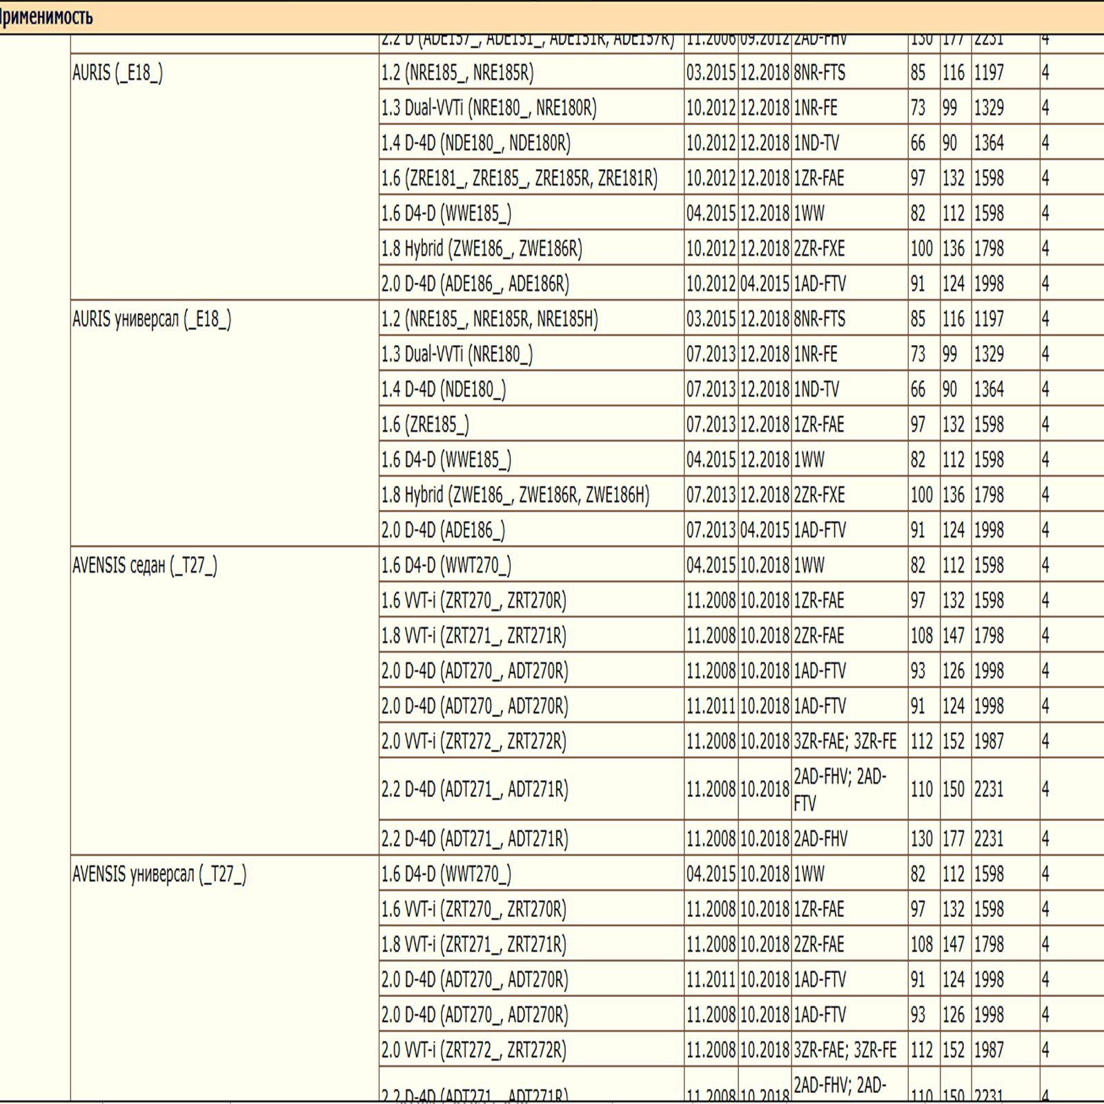Image resolution: width=1104 pixels, height=1104 pixels.
Task: Click the 1.3 Dual-VVTi (NRE180_) entry
Action: pos(457,355)
